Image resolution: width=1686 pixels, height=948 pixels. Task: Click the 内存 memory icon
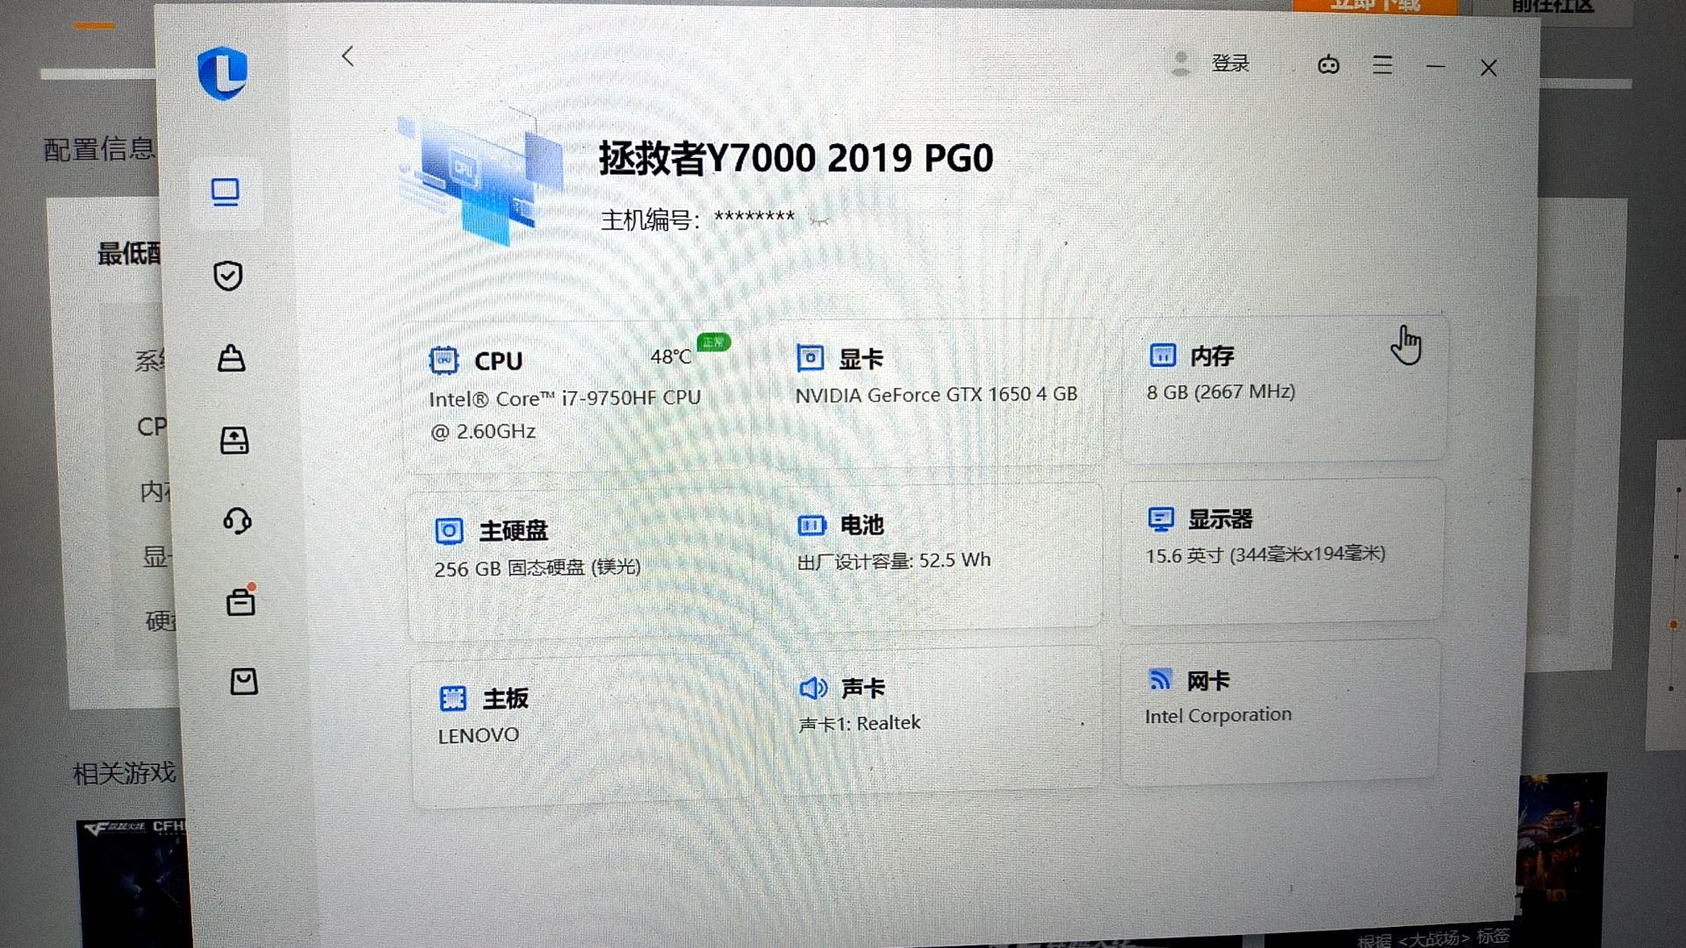coord(1163,355)
